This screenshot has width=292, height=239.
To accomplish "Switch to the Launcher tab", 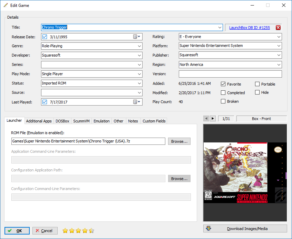I will coord(14,120).
